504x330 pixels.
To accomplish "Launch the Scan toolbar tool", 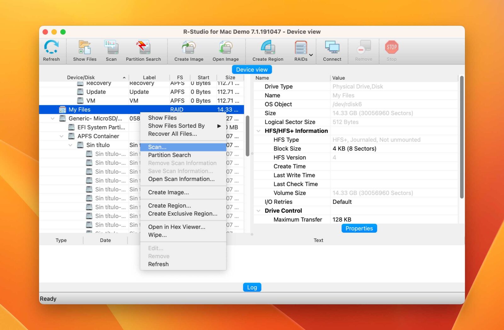I will (111, 50).
